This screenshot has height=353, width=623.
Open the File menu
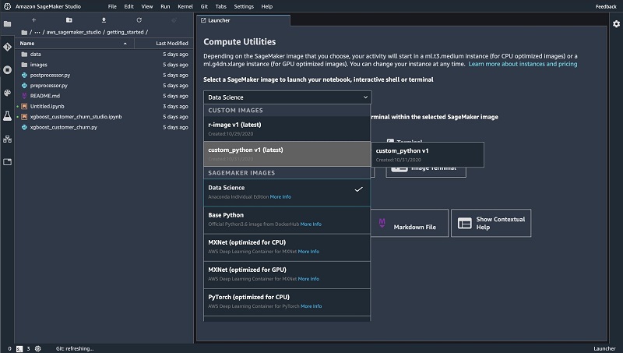point(112,6)
